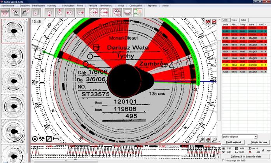Viewport: 271px width, 163px height.
Task: Click the 'Caută mijlocul' button
Action: click(234, 142)
